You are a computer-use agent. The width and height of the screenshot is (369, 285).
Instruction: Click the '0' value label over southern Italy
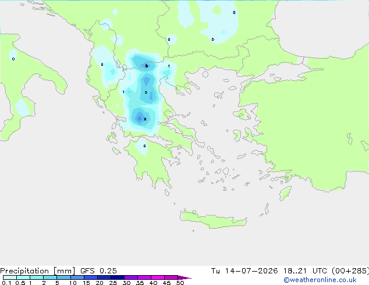(13, 59)
